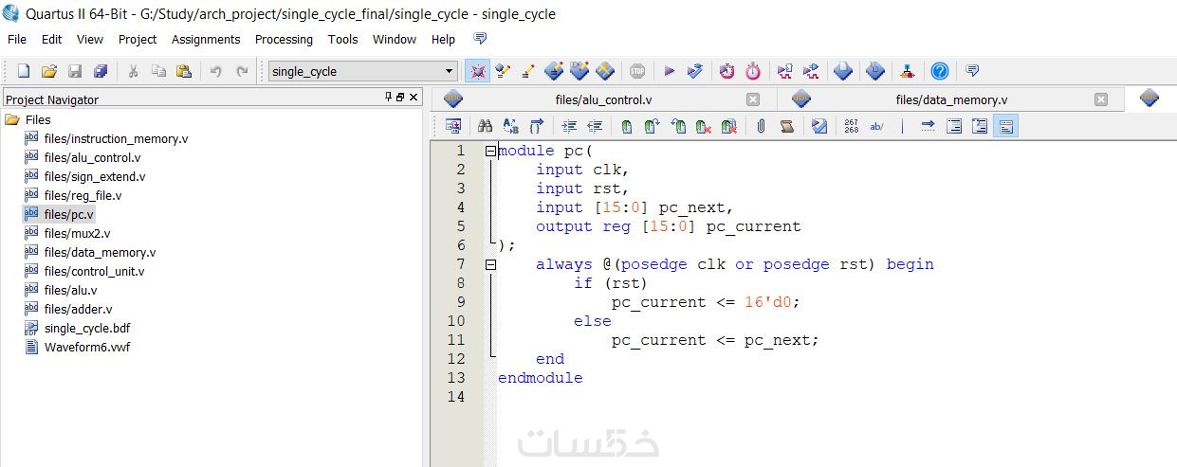Collapse the always block at line 7
1177x467 pixels.
[490, 264]
